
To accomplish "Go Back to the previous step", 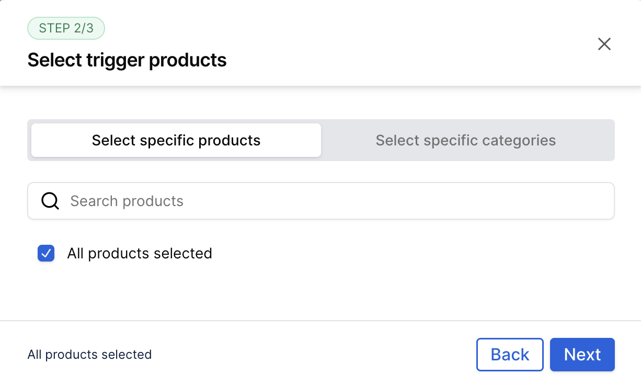I will tap(509, 355).
